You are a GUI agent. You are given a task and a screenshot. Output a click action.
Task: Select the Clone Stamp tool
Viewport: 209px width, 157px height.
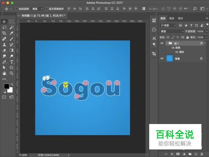pyautogui.click(x=4, y=44)
